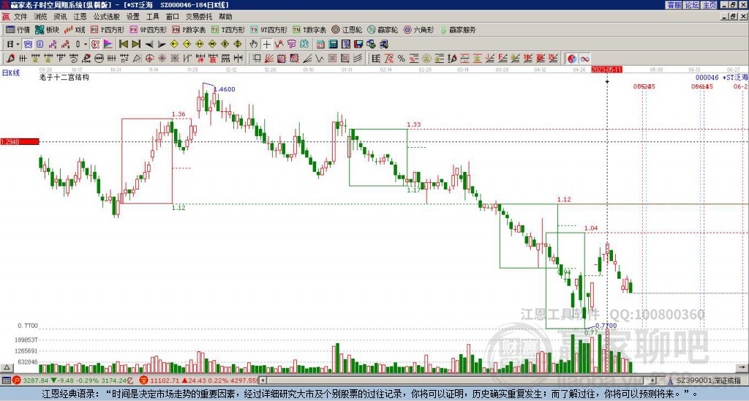Open the 9T四方形 tool
Image resolution: width=749 pixels, height=401 pixels.
269,29
